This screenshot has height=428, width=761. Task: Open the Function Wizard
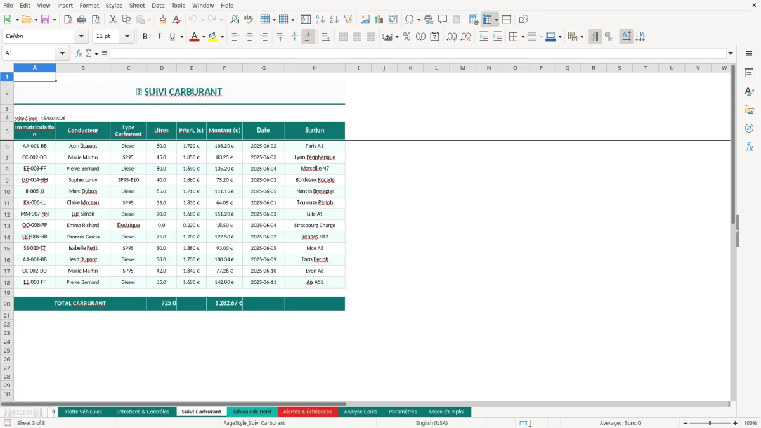(x=79, y=53)
